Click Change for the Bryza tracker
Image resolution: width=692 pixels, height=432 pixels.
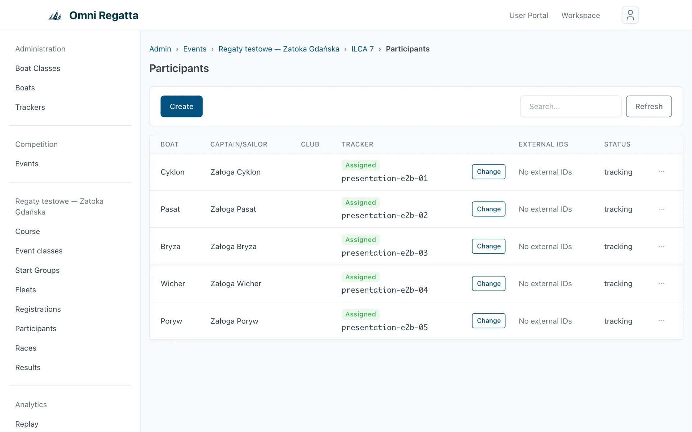pyautogui.click(x=489, y=246)
